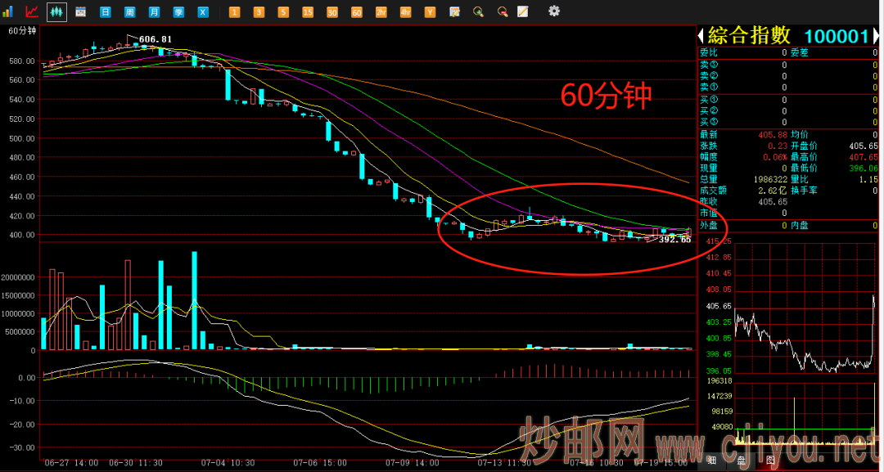Click the 买① bid level row
Viewport: 884px width, 472px height.
788,100
